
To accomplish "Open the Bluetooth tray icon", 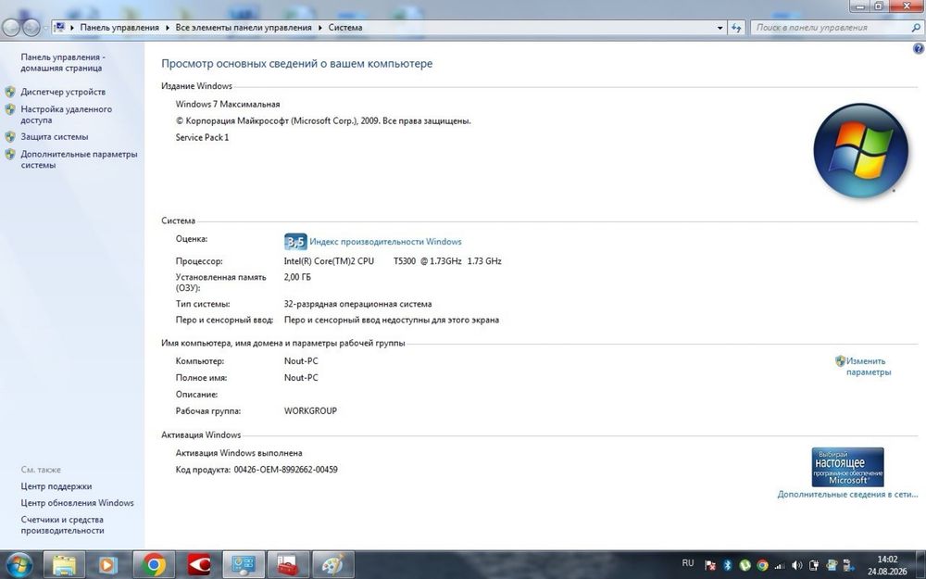I will 728,565.
